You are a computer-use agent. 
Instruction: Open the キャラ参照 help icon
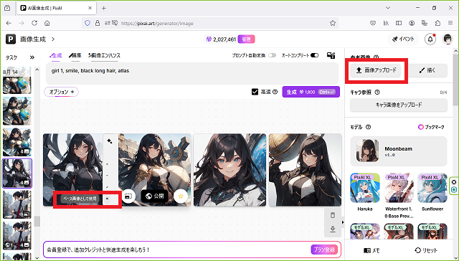click(377, 92)
